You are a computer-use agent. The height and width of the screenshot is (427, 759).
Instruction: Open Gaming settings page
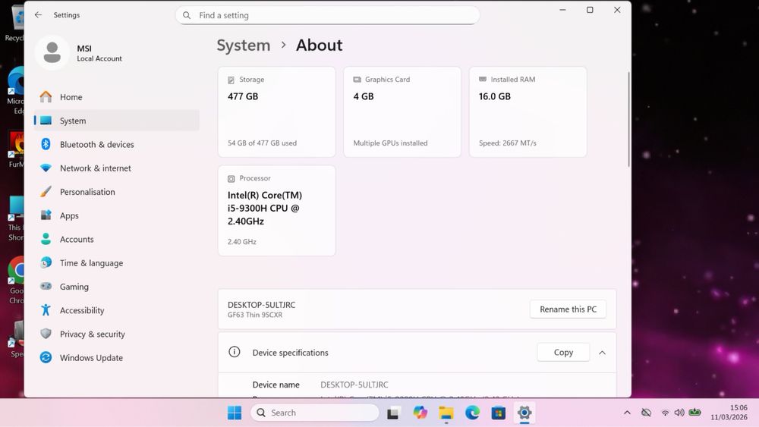(x=117, y=286)
